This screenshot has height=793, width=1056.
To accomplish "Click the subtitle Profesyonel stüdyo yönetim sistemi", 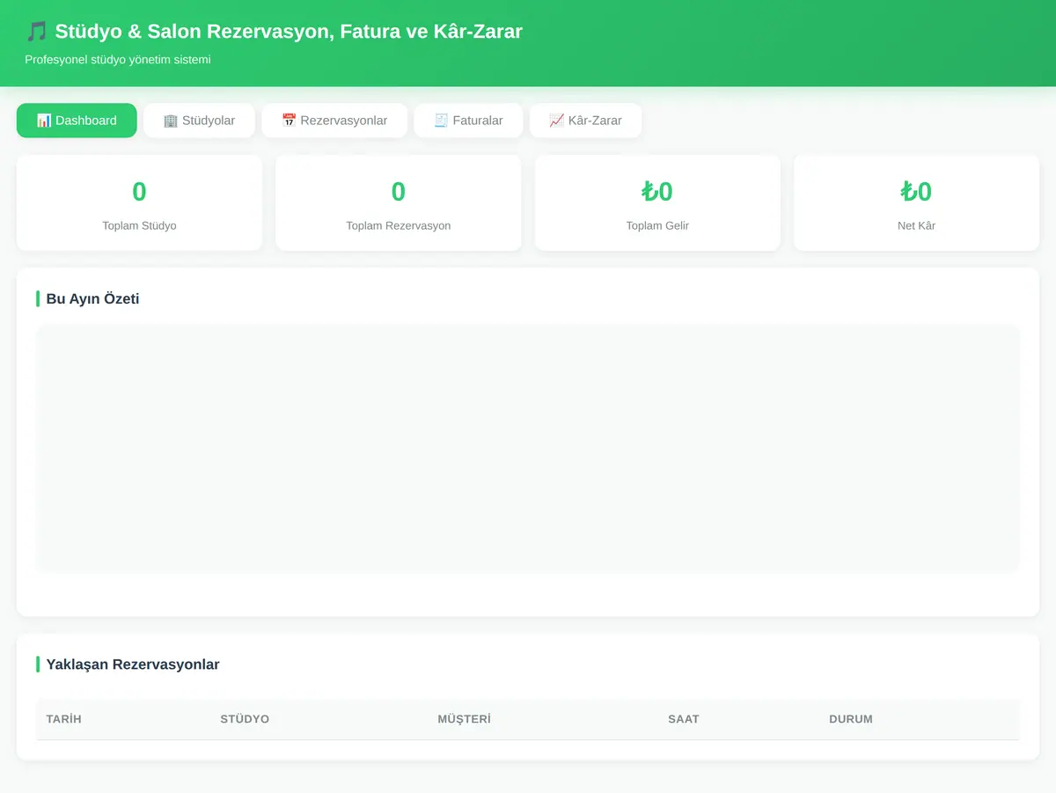I will click(118, 60).
